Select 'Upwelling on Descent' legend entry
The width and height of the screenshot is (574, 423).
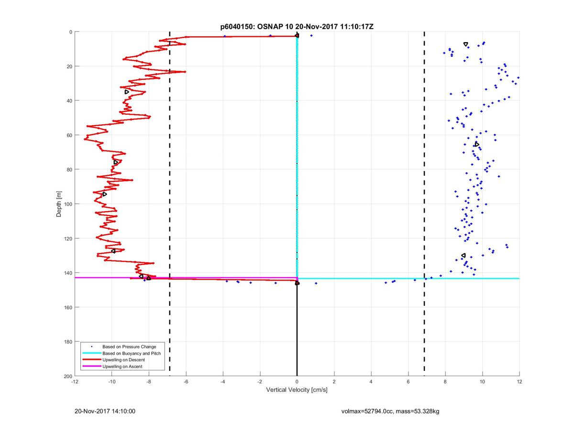[x=124, y=360]
